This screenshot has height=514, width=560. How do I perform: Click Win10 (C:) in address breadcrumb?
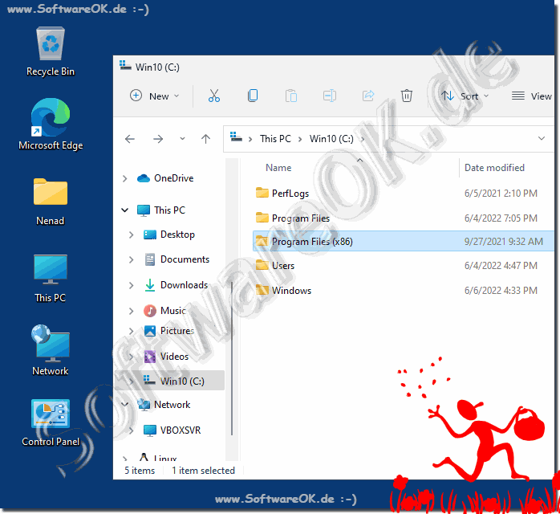pyautogui.click(x=331, y=139)
